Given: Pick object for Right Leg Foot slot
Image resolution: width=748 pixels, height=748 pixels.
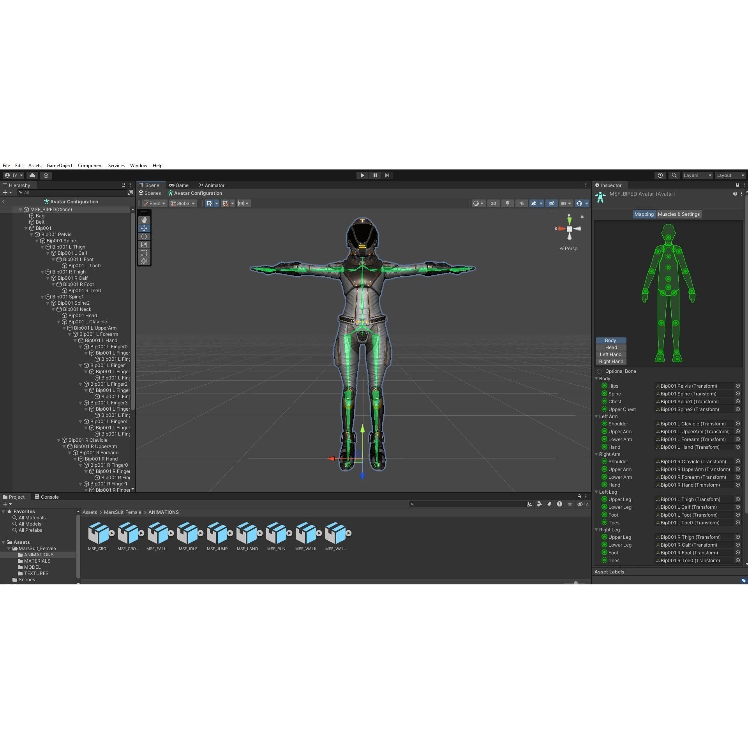Looking at the screenshot, I should pyautogui.click(x=737, y=552).
